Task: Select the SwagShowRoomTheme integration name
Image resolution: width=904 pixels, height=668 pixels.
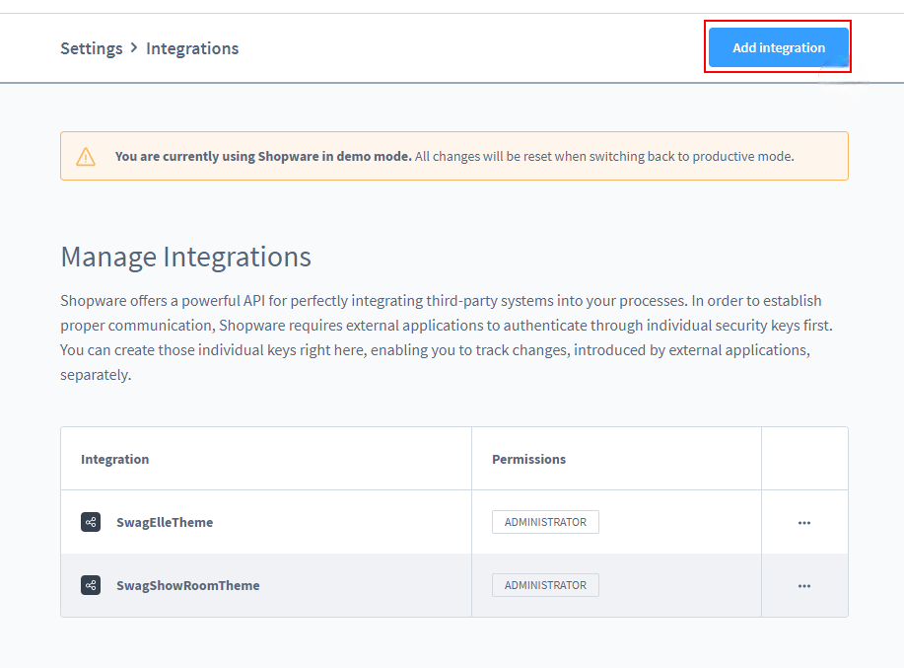Action: tap(188, 585)
